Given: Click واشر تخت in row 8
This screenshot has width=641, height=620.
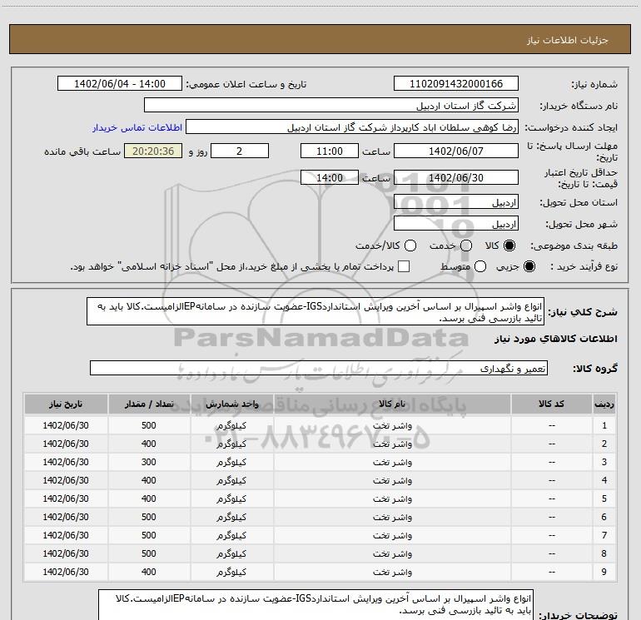Looking at the screenshot, I should (x=392, y=553).
